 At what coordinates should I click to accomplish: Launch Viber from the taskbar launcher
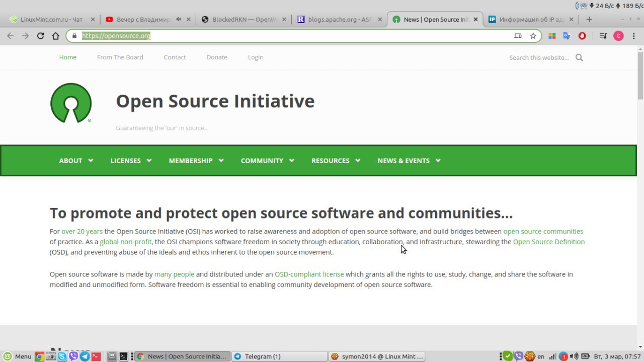73,356
